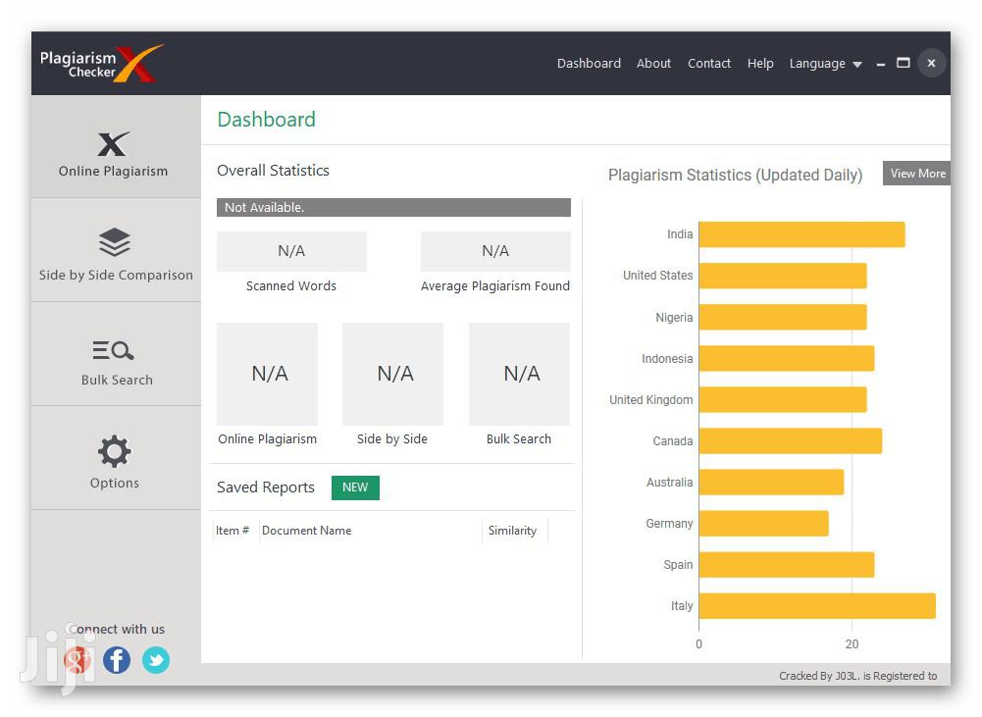The width and height of the screenshot is (982, 717).
Task: Select the Indonesia chart bar
Action: click(x=787, y=358)
